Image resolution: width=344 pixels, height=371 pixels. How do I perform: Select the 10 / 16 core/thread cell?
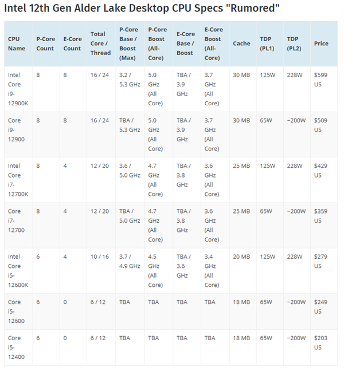coord(99,256)
